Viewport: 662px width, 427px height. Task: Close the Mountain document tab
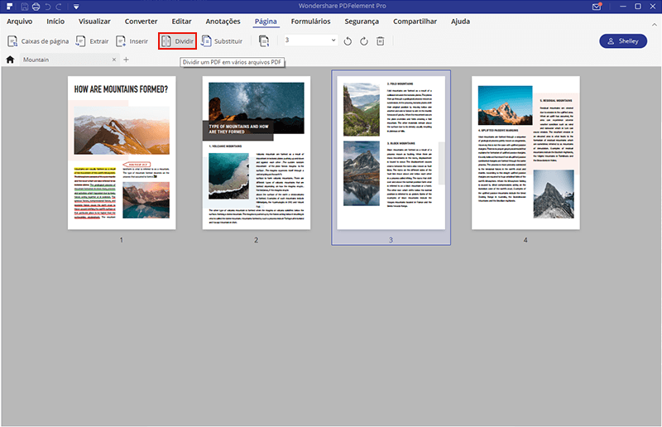tap(114, 60)
